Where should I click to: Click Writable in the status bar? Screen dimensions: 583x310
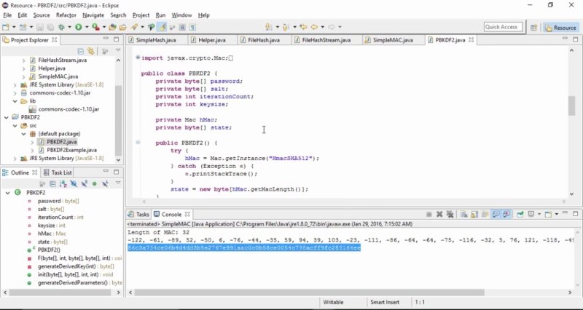(333, 302)
